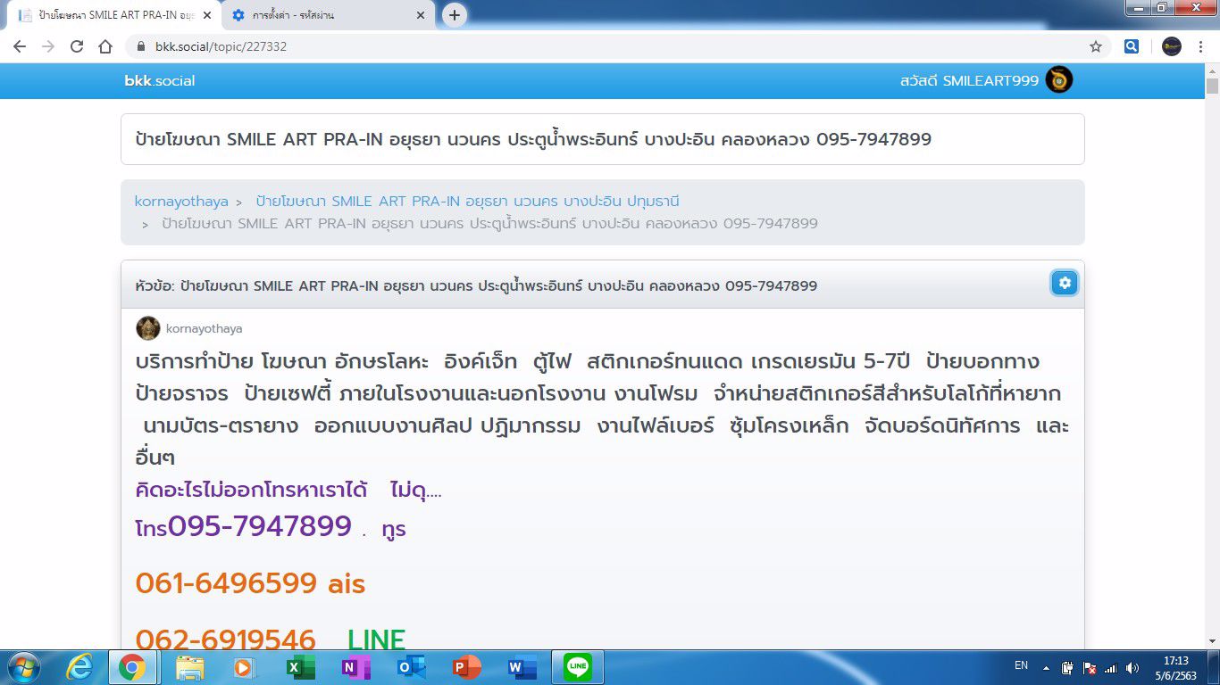Click the orange number 062-6919546

pos(225,639)
